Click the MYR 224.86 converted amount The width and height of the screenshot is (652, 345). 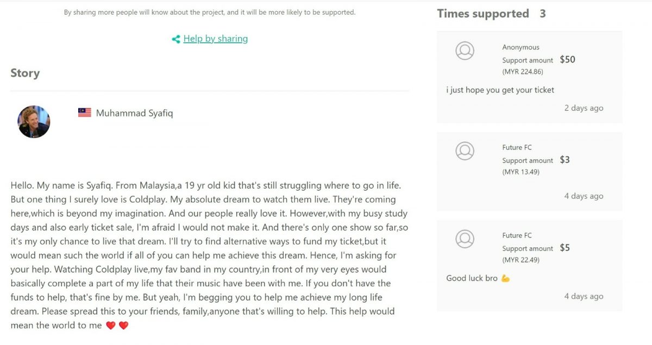522,72
